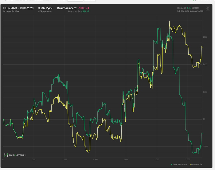Click the date range 13.06.2023 - 13.06.2023
Screen dimensions: 215x170
18,8
